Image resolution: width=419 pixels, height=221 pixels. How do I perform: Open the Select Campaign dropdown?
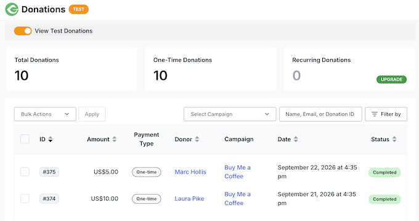tap(230, 114)
